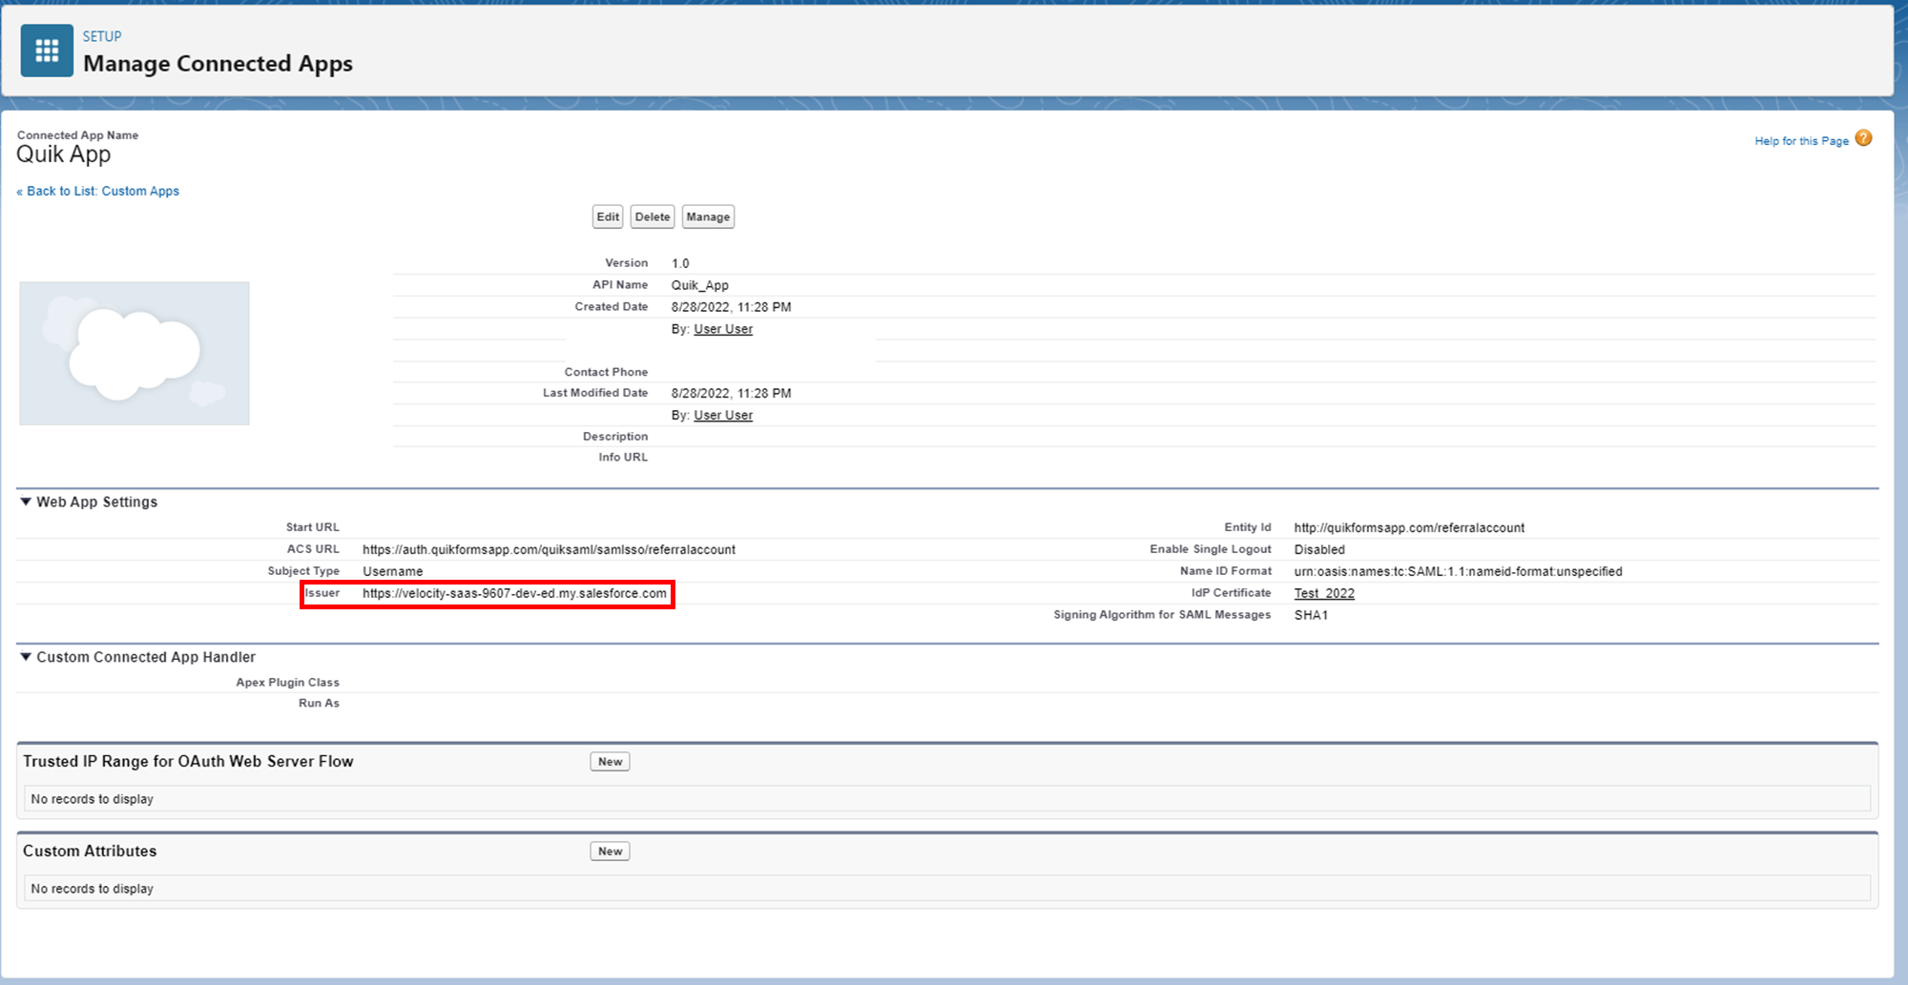Select the Entity Id URL value
1908x985 pixels.
pyautogui.click(x=1409, y=528)
